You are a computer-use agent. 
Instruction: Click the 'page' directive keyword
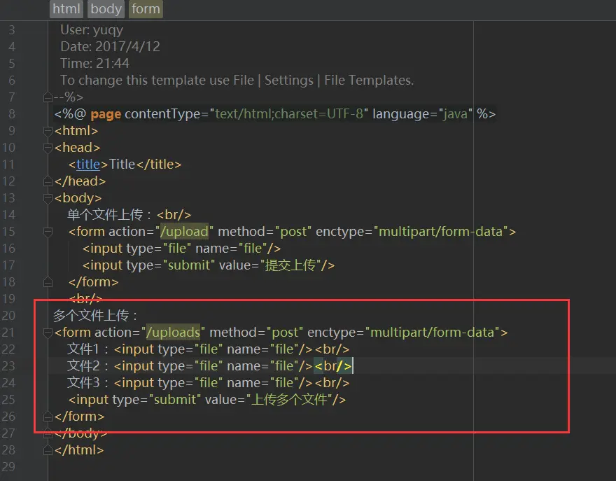[x=106, y=114]
